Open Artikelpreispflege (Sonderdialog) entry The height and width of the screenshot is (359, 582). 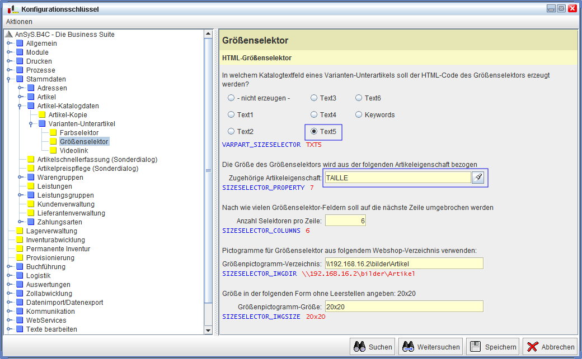pos(87,169)
